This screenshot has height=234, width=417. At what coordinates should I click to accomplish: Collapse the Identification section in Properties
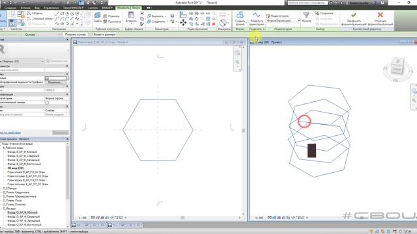pyautogui.click(x=66, y=94)
